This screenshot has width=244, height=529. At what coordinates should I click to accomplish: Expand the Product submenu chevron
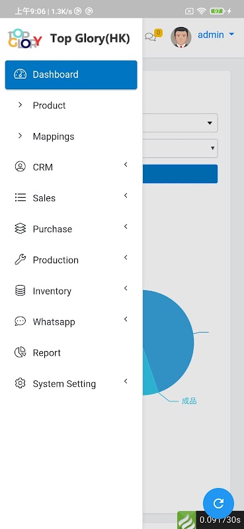pos(20,105)
